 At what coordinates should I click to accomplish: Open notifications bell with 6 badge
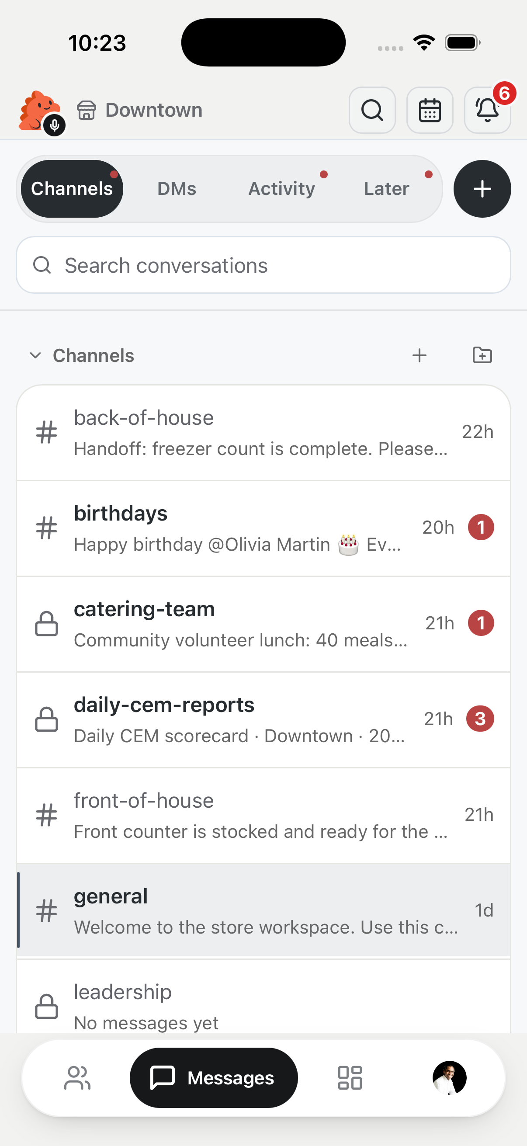click(487, 110)
